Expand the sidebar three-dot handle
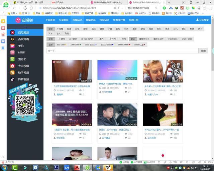 pyautogui.click(x=25, y=26)
